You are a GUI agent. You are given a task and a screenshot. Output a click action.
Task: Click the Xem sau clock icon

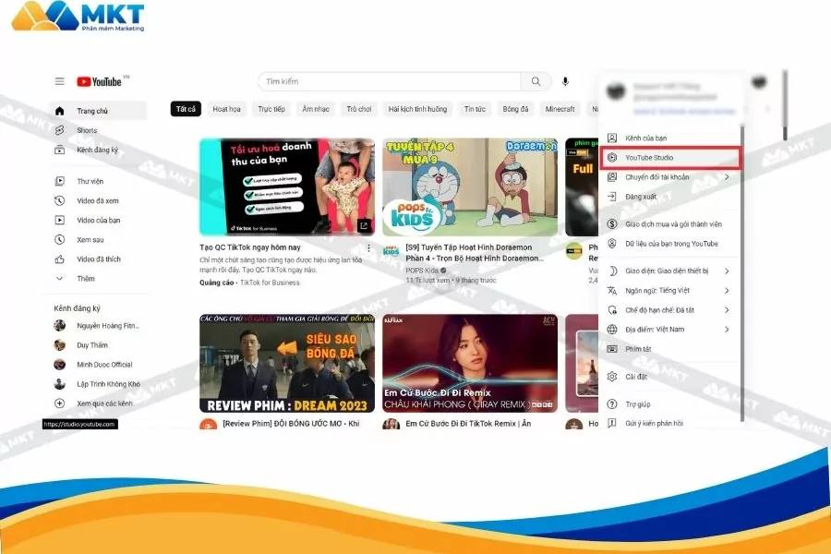click(x=60, y=240)
